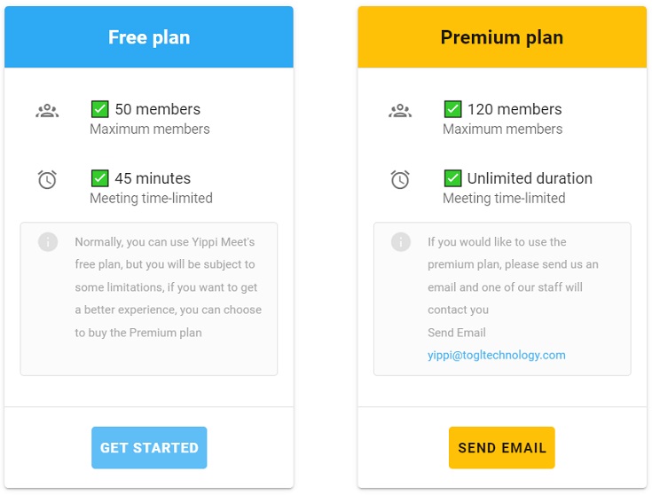This screenshot has width=652, height=495.
Task: Click the Free plan members group icon
Action: (x=47, y=111)
